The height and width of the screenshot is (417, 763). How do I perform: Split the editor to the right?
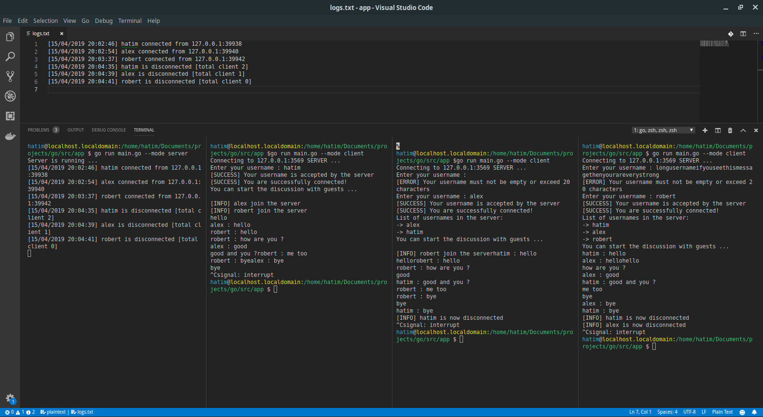pyautogui.click(x=743, y=34)
